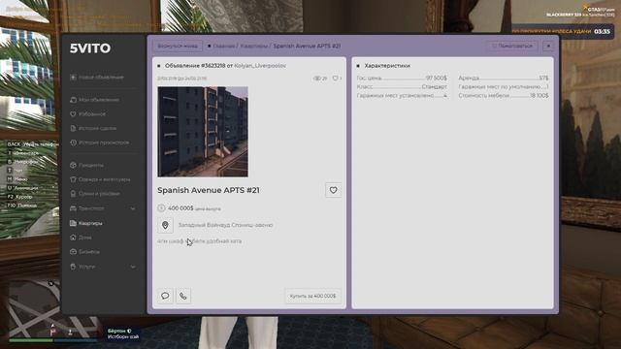
Task: Select the Houses (Дома) category
Action: pos(82,238)
